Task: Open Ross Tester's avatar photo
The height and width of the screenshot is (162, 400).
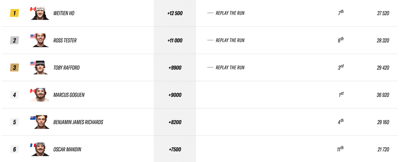Action: [40, 40]
